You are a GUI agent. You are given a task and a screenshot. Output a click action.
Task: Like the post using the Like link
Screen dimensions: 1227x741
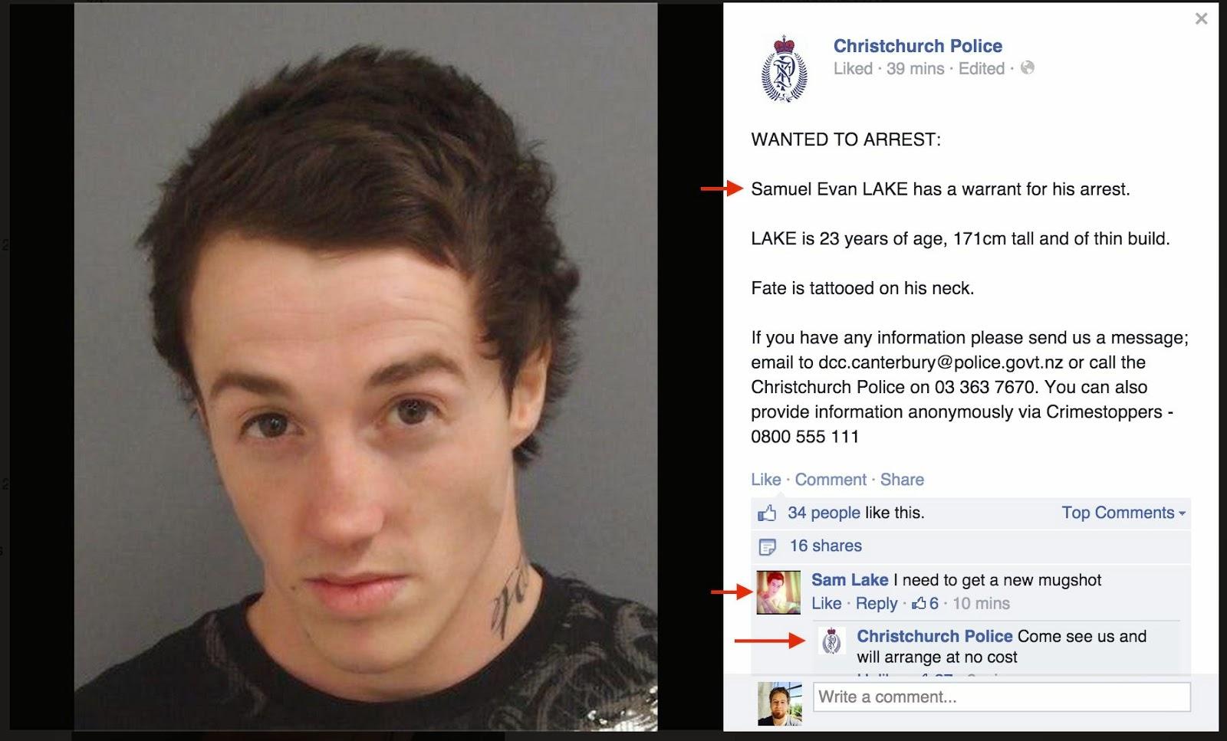765,480
